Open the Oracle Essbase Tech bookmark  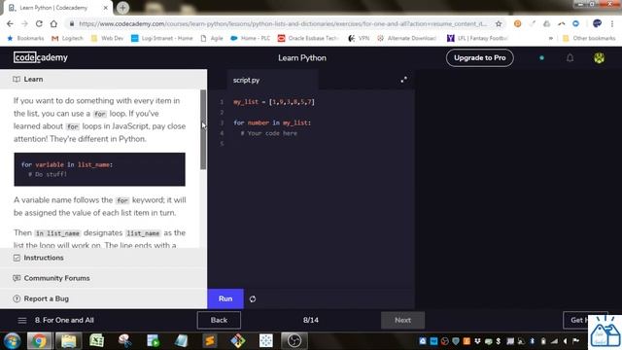(x=308, y=38)
